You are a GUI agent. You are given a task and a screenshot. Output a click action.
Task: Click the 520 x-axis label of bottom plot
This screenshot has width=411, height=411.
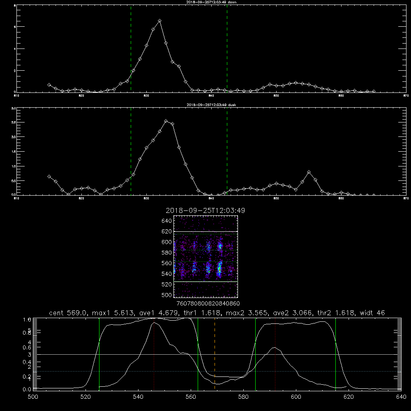pyautogui.click(x=85, y=397)
